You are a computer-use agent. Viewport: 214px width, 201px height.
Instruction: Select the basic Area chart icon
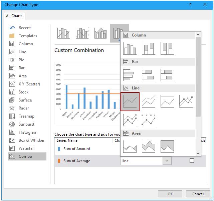pos(130,146)
